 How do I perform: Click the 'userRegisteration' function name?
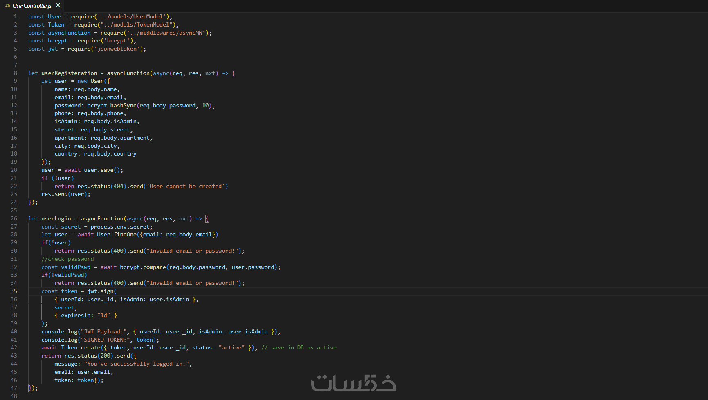point(69,73)
